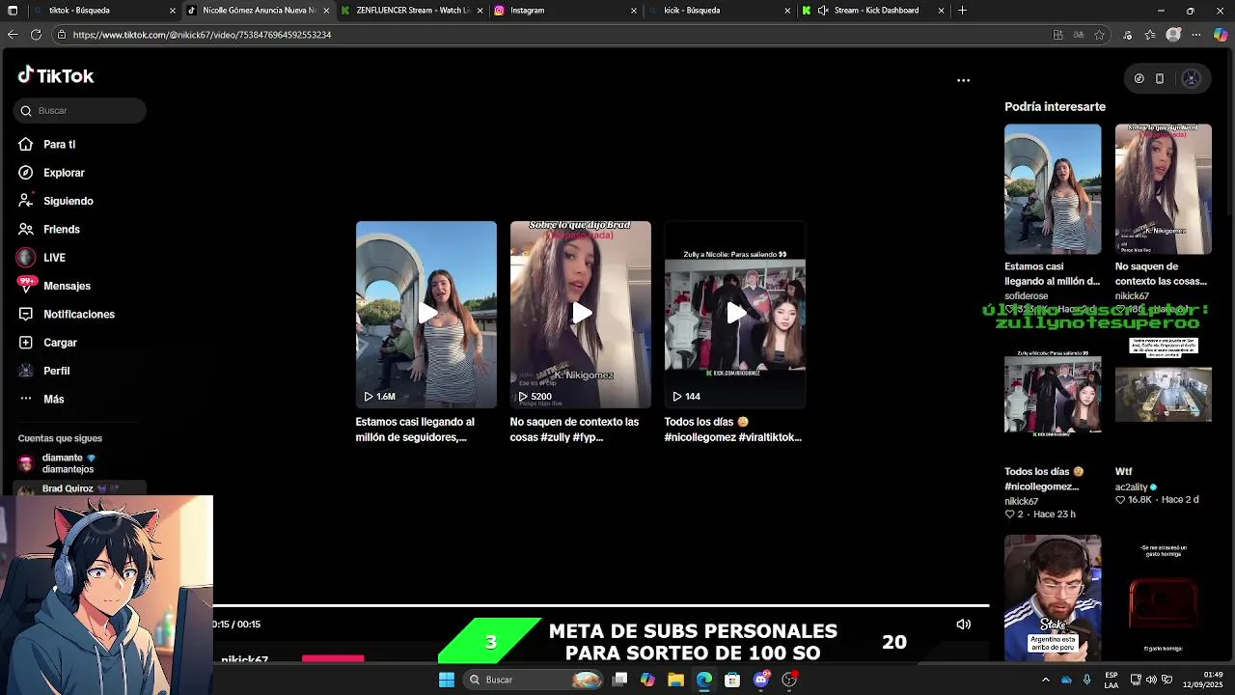Viewport: 1235px width, 695px height.
Task: Show hidden system tray icons
Action: click(1045, 680)
